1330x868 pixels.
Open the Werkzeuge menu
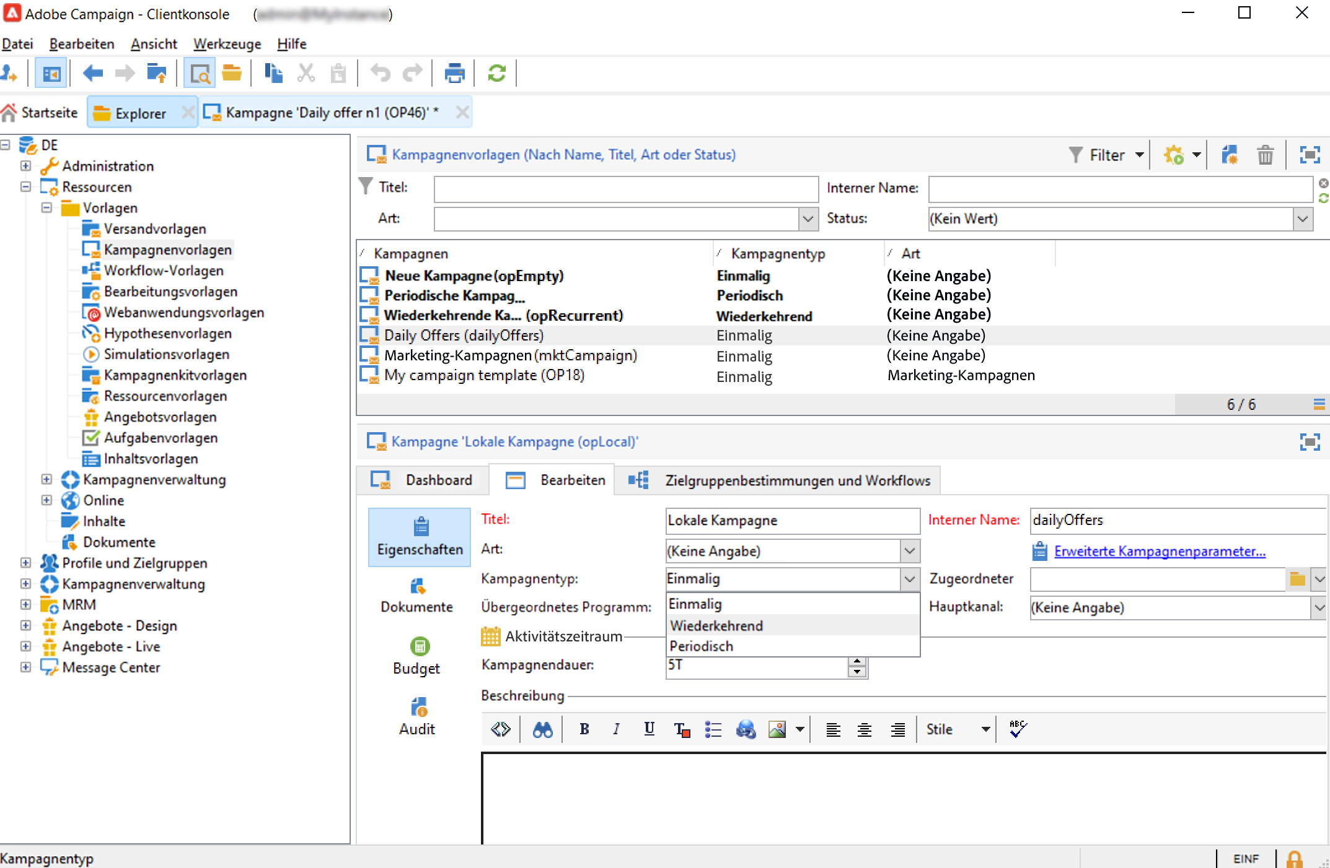pyautogui.click(x=227, y=44)
